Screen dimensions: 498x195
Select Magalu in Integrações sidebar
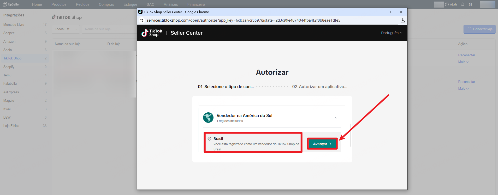(x=25, y=100)
